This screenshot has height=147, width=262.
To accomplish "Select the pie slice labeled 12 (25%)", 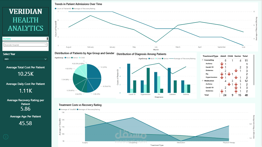I will click(x=94, y=71).
